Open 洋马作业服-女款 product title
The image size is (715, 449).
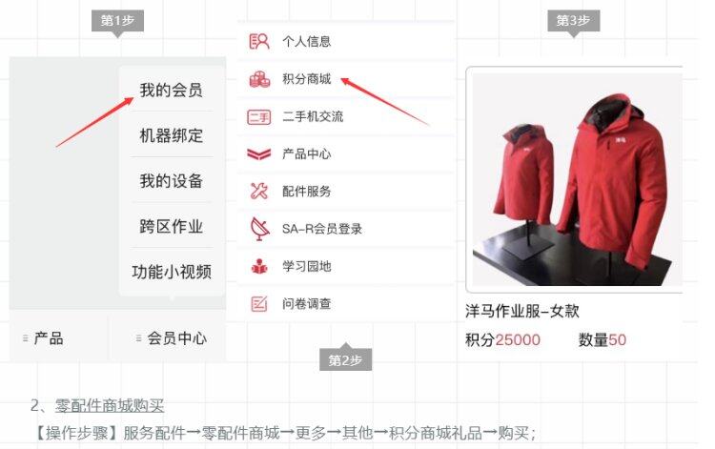pos(522,312)
